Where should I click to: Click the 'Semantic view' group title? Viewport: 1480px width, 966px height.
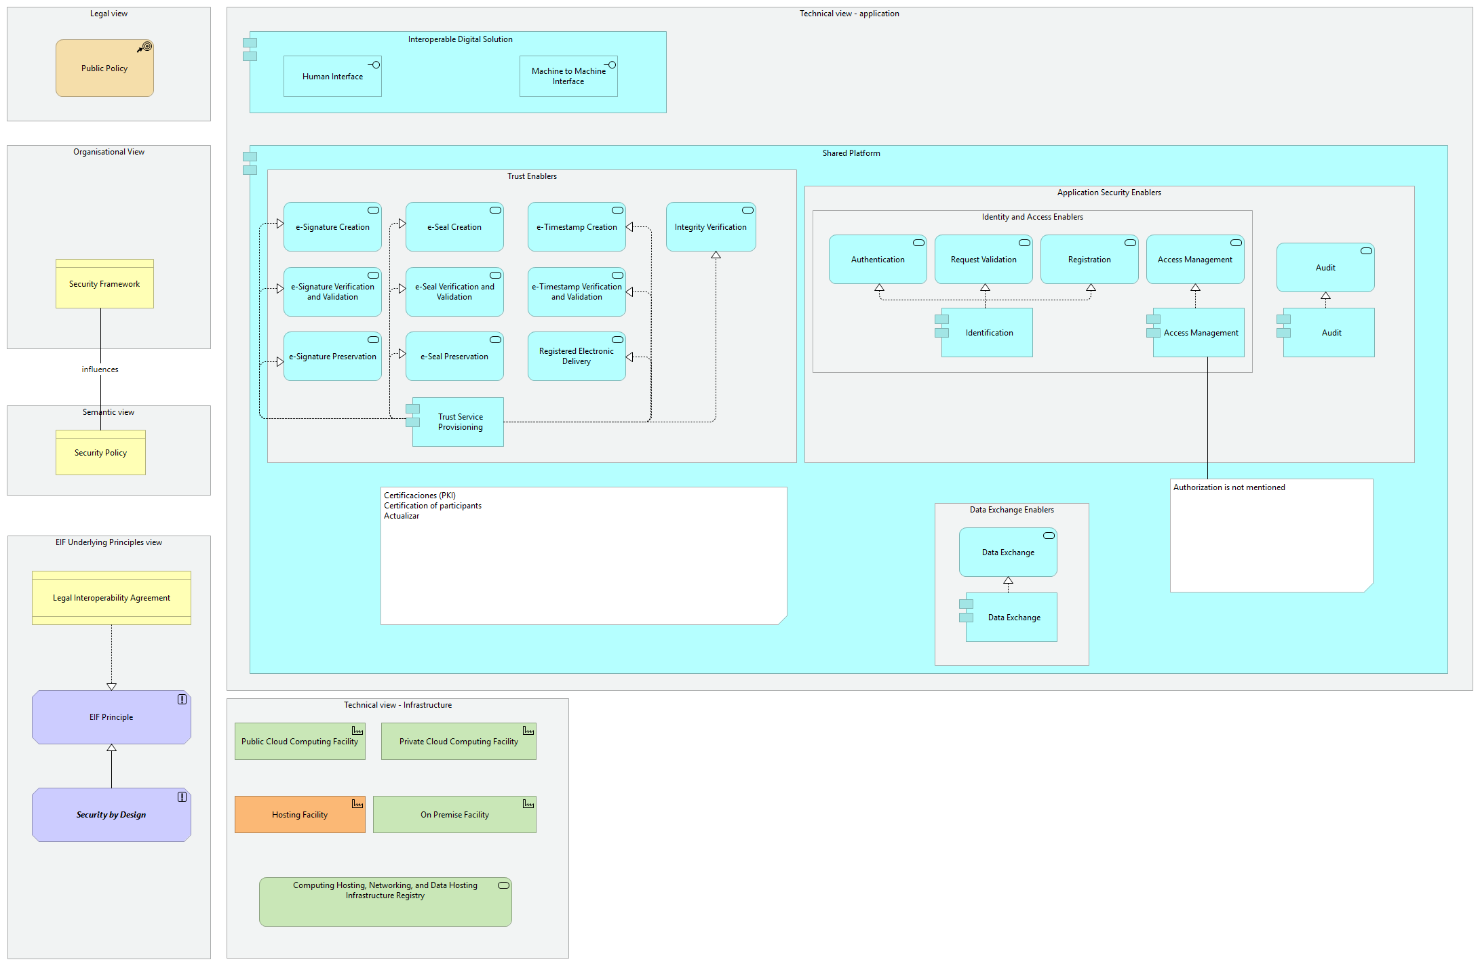point(109,412)
